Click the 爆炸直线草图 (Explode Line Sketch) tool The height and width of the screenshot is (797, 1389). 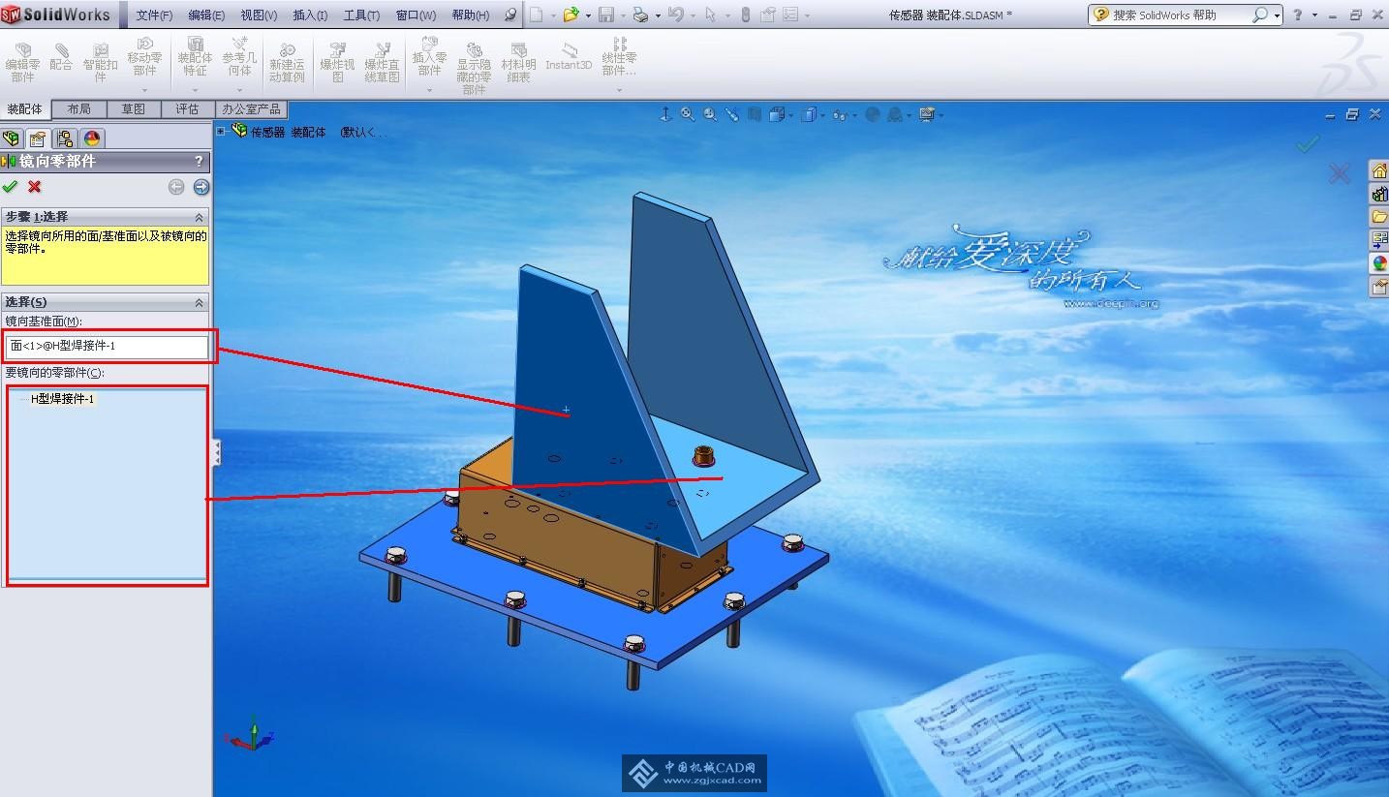click(x=383, y=63)
